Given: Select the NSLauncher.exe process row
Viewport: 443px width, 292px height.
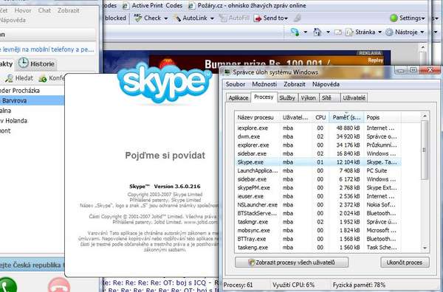Looking at the screenshot, I should [x=317, y=205].
